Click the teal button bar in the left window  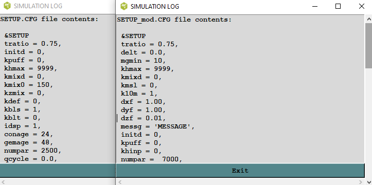(58, 170)
